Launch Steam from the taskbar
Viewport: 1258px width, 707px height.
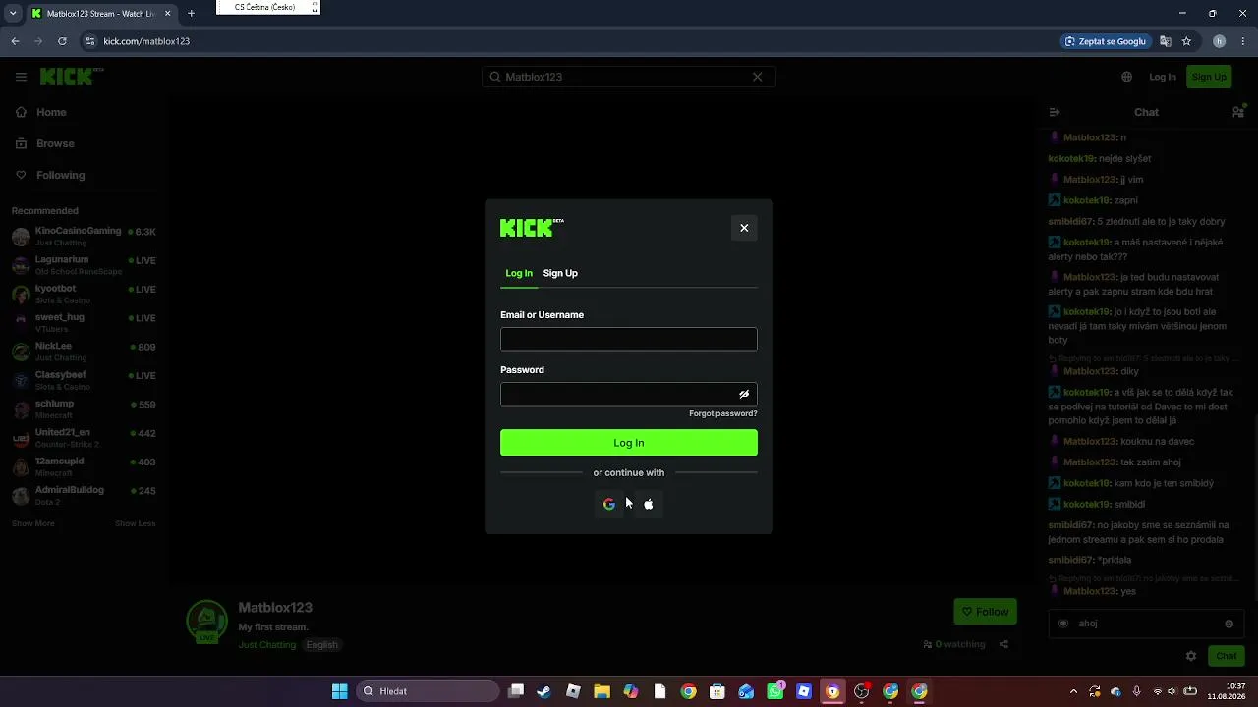click(544, 691)
